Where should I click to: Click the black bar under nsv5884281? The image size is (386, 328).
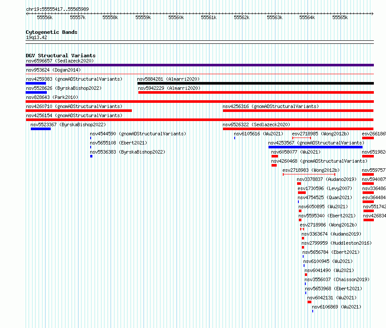click(x=255, y=83)
